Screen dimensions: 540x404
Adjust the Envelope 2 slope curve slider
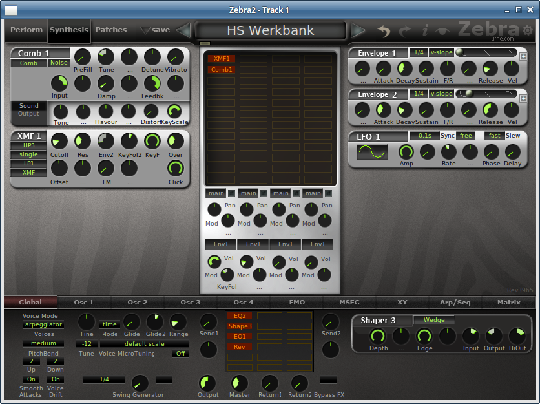tap(486, 94)
